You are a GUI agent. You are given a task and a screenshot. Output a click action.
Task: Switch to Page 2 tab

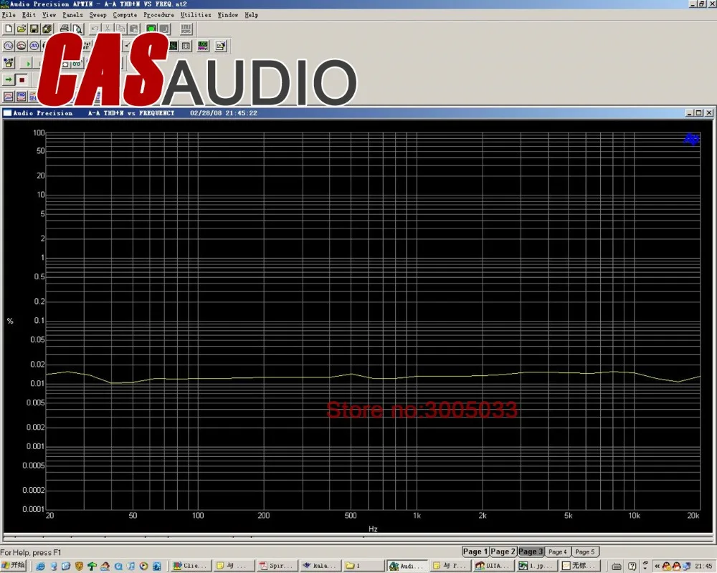pos(503,552)
